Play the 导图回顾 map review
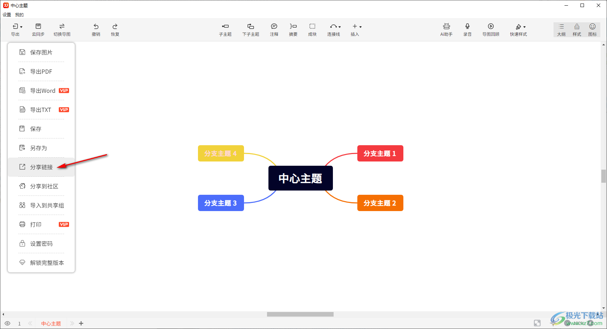 coord(491,30)
